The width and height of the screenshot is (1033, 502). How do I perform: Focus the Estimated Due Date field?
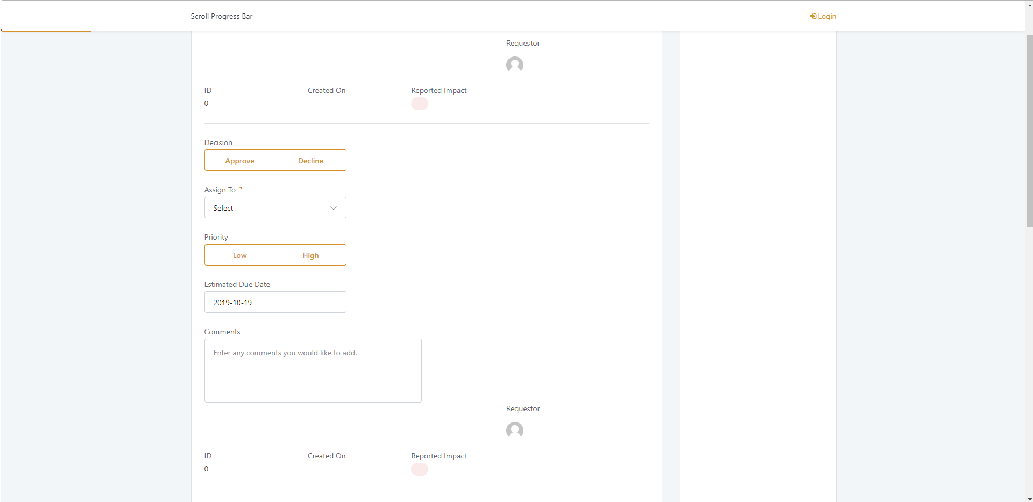click(x=275, y=302)
